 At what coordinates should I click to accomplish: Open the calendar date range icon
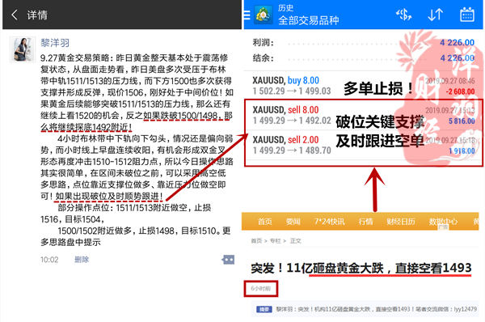467,15
